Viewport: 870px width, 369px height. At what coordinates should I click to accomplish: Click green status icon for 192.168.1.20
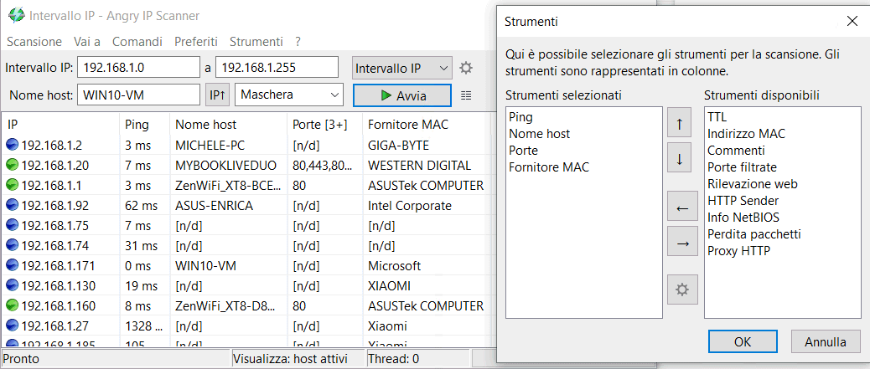pos(13,165)
